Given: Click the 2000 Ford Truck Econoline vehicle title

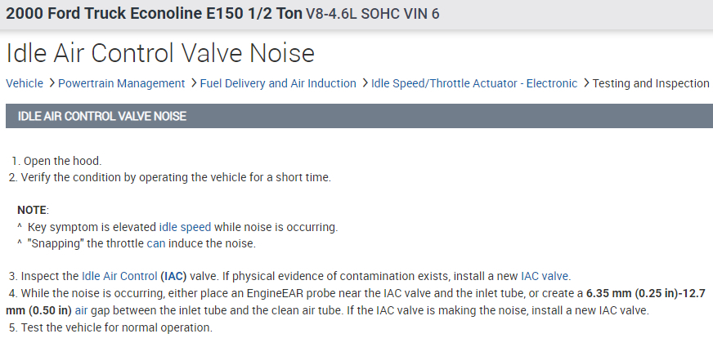Looking at the screenshot, I should point(152,15).
